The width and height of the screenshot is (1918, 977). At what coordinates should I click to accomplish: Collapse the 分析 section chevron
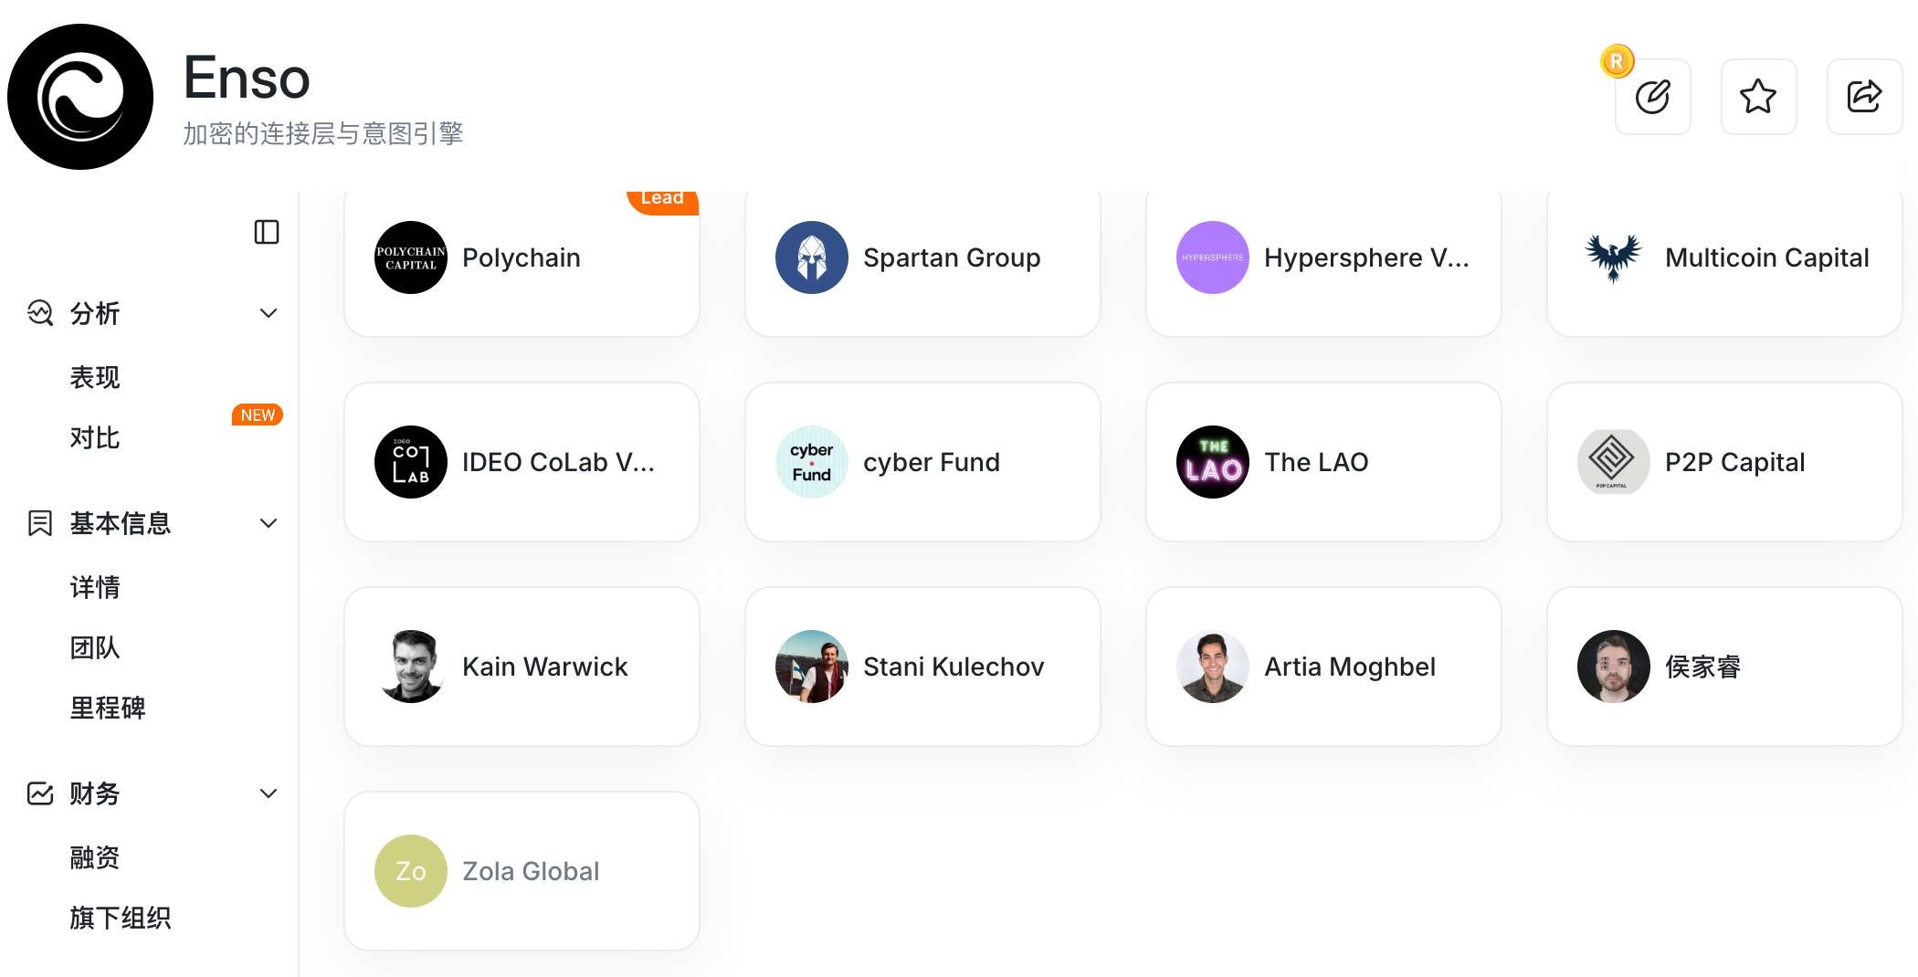click(269, 313)
